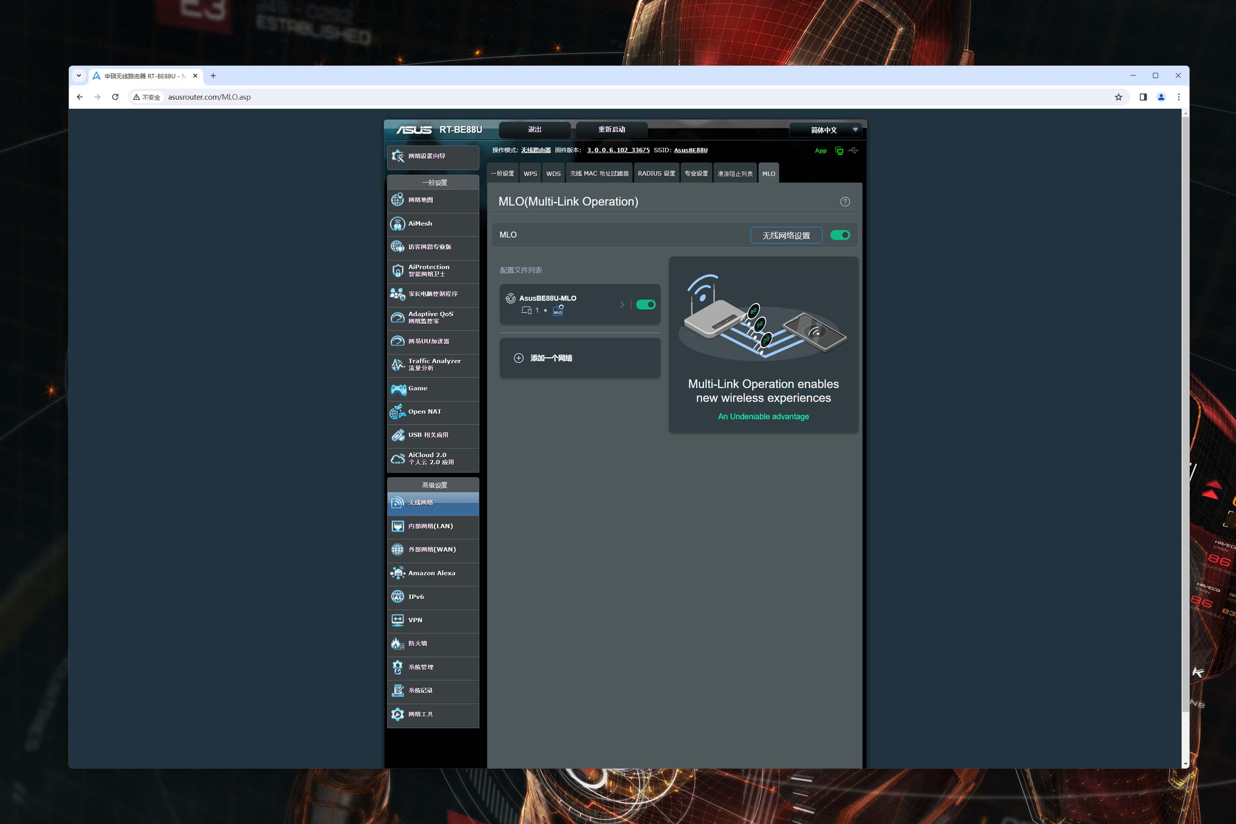Switch to the RADIUS 设置 tab
The width and height of the screenshot is (1236, 824).
656,174
